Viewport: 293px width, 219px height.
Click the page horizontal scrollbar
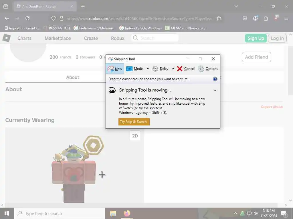pos(141,205)
